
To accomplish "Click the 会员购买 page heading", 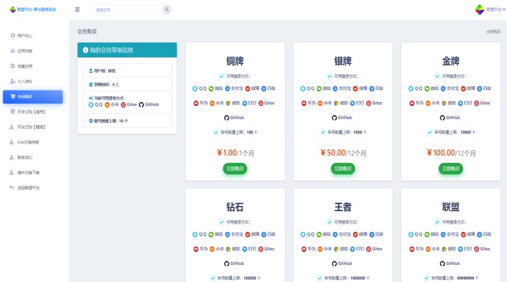I will tap(87, 32).
